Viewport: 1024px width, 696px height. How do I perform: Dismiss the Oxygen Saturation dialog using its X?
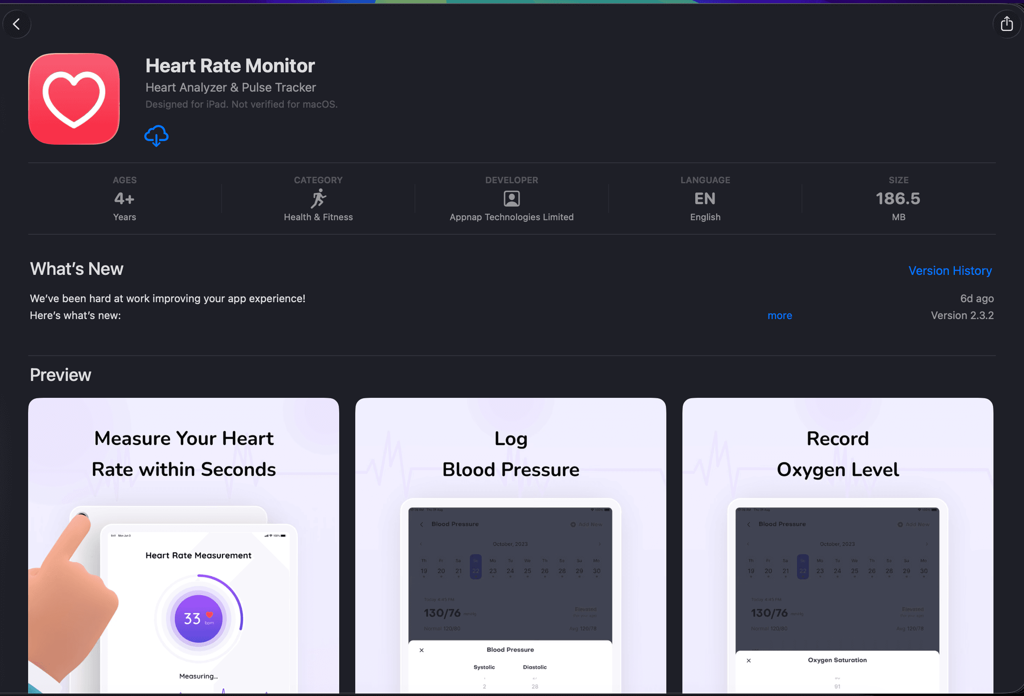pyautogui.click(x=749, y=660)
